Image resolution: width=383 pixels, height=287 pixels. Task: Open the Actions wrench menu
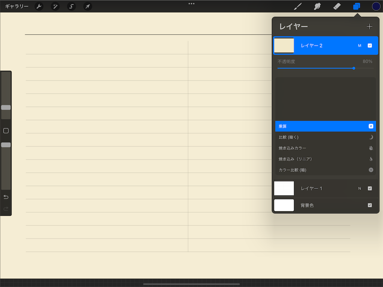(x=39, y=6)
